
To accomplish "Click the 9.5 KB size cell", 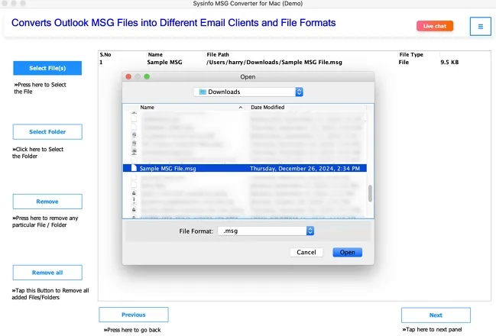I will click(x=449, y=63).
